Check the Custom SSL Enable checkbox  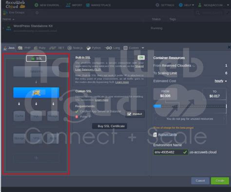[x=129, y=114]
